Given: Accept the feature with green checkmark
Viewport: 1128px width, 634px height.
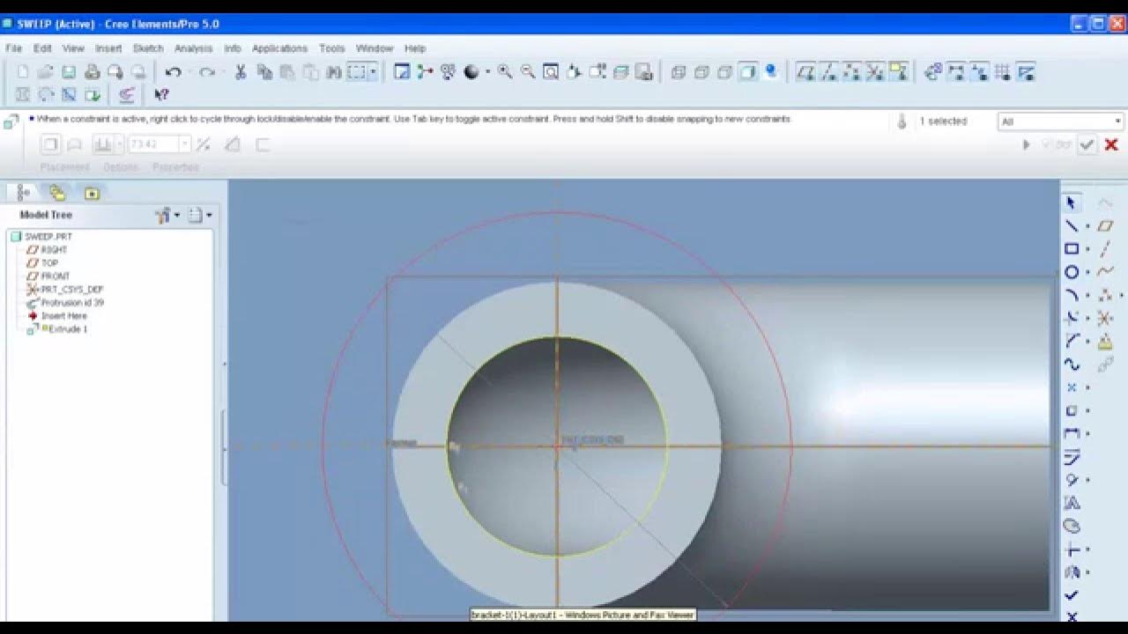Looking at the screenshot, I should tap(1087, 144).
